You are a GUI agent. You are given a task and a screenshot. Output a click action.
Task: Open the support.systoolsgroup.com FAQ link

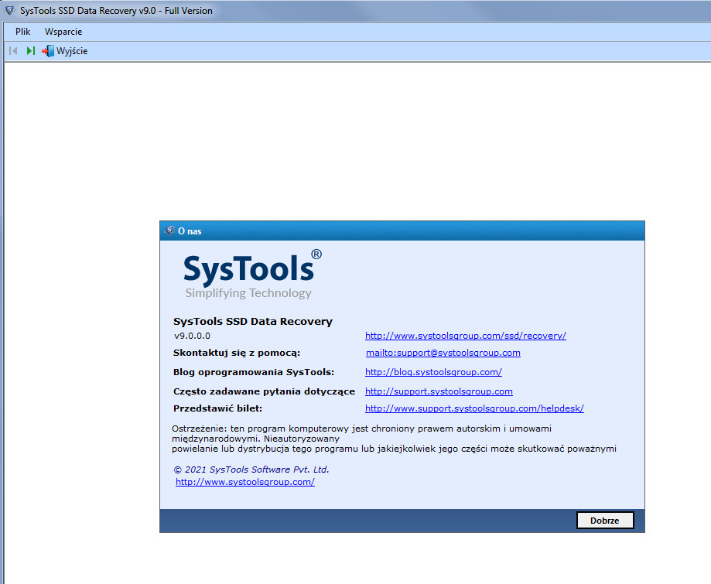[439, 391]
